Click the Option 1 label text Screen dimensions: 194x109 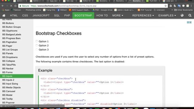coord(44,41)
